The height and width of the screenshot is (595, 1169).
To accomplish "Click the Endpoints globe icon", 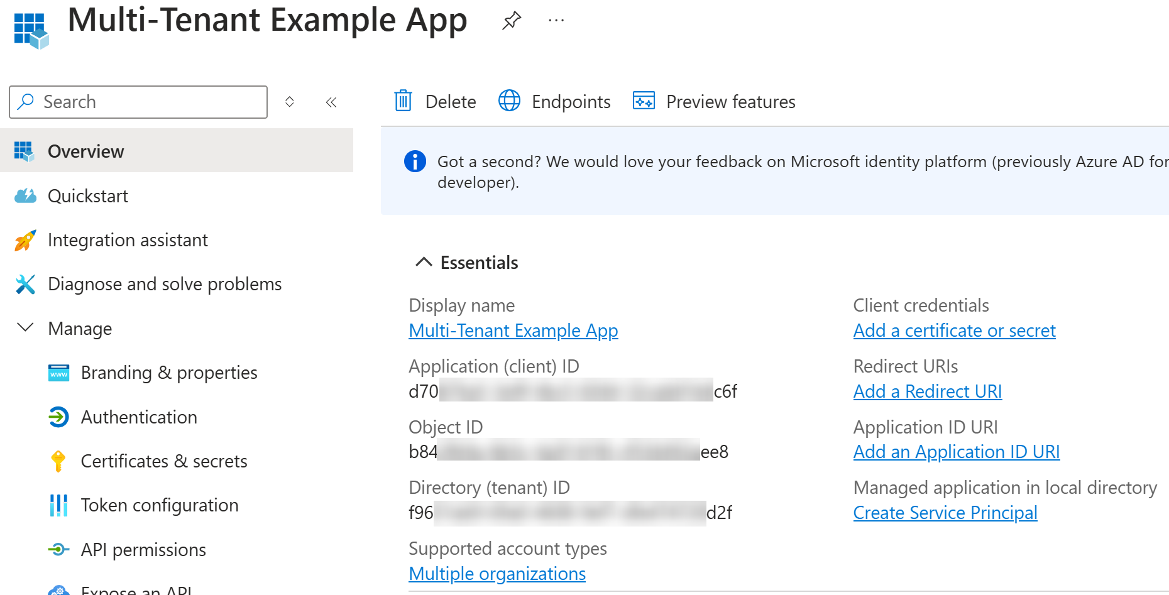I will click(x=509, y=101).
